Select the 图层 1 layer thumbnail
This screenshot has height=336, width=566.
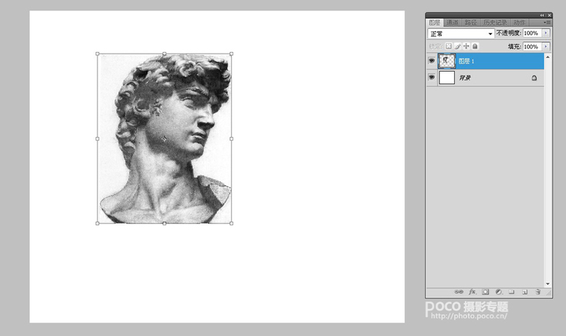point(447,60)
